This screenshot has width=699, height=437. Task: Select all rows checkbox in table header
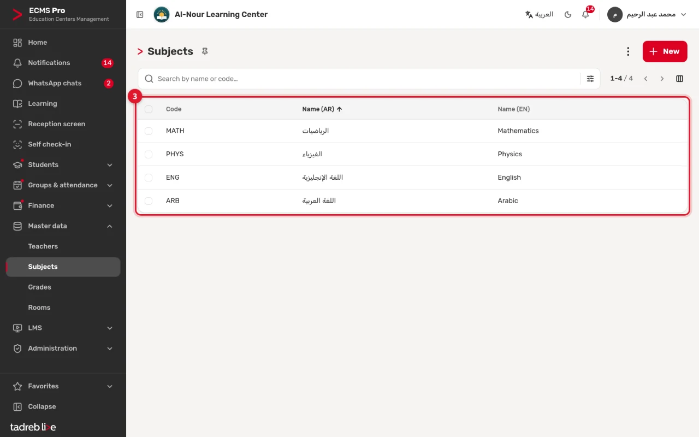149,109
